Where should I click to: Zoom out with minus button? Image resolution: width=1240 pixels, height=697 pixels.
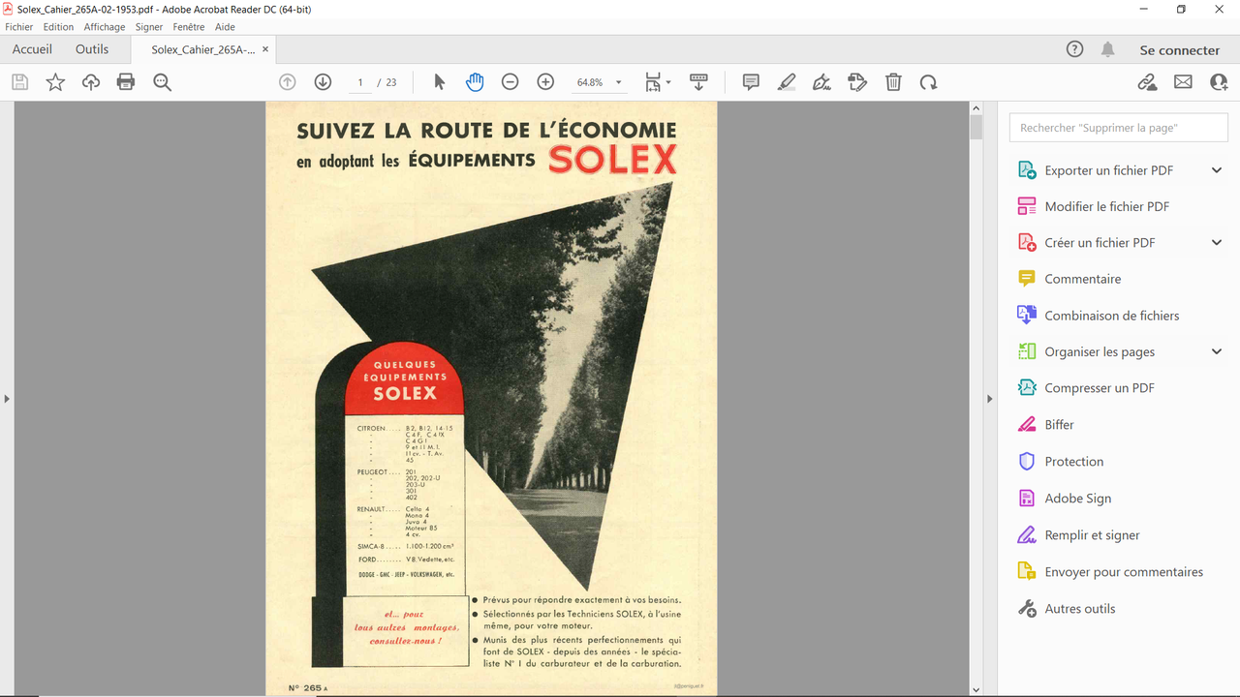pos(510,82)
